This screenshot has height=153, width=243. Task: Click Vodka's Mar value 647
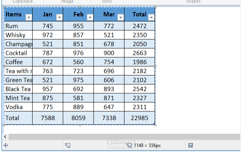click(109, 107)
